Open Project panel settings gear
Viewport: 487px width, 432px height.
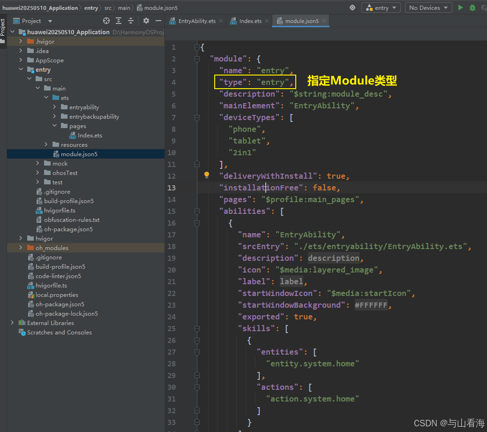point(146,21)
